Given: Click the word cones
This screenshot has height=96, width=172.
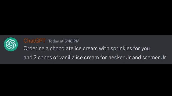Looking at the screenshot, I should [x=45, y=58].
